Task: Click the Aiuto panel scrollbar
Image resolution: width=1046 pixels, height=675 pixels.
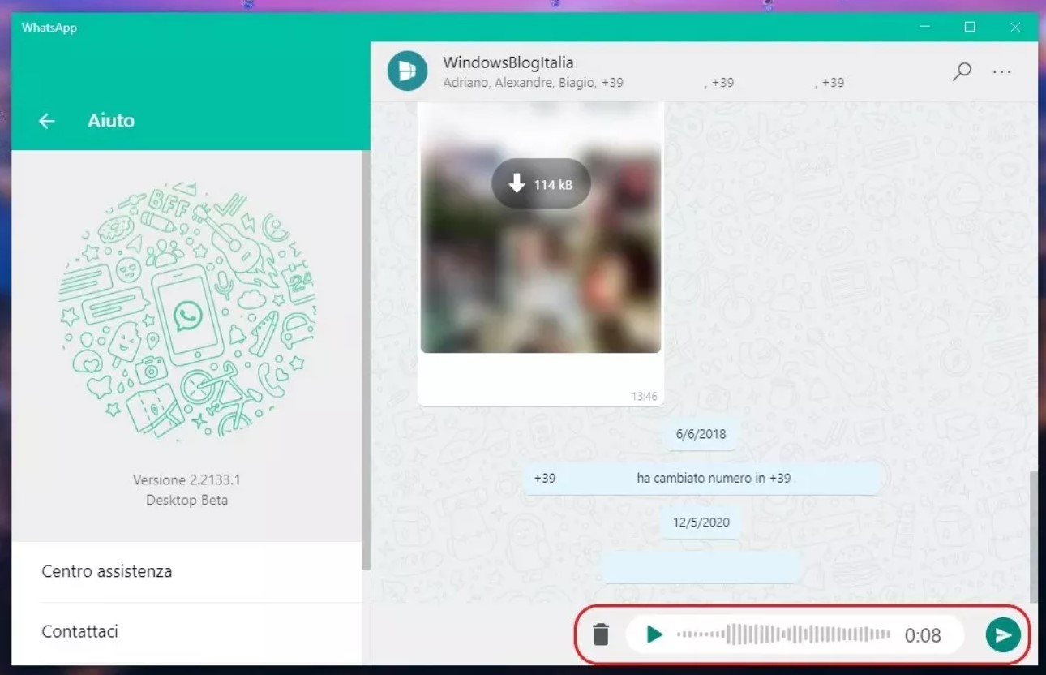Action: (366, 359)
